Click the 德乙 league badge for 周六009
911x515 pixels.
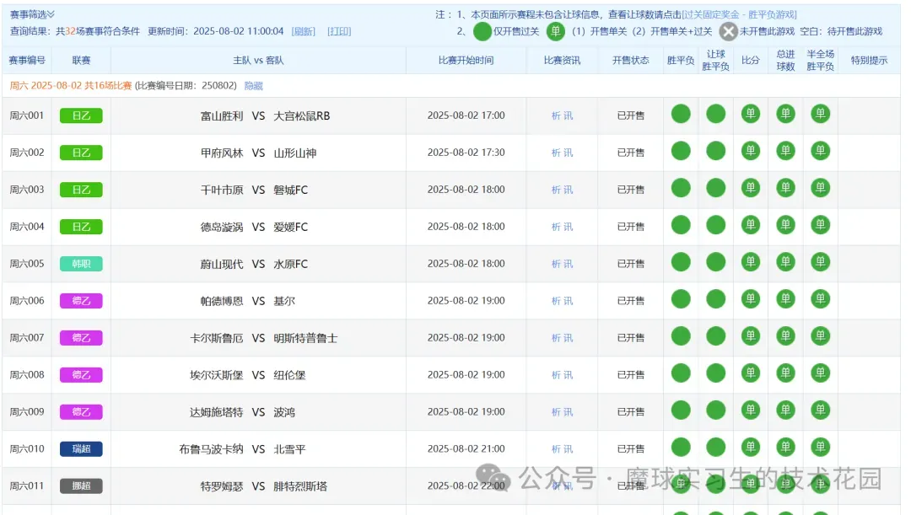coord(81,412)
